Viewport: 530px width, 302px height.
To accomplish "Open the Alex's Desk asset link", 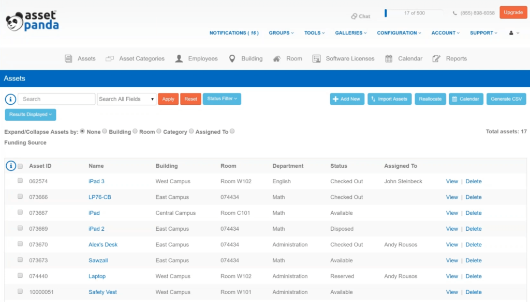I will pyautogui.click(x=103, y=245).
